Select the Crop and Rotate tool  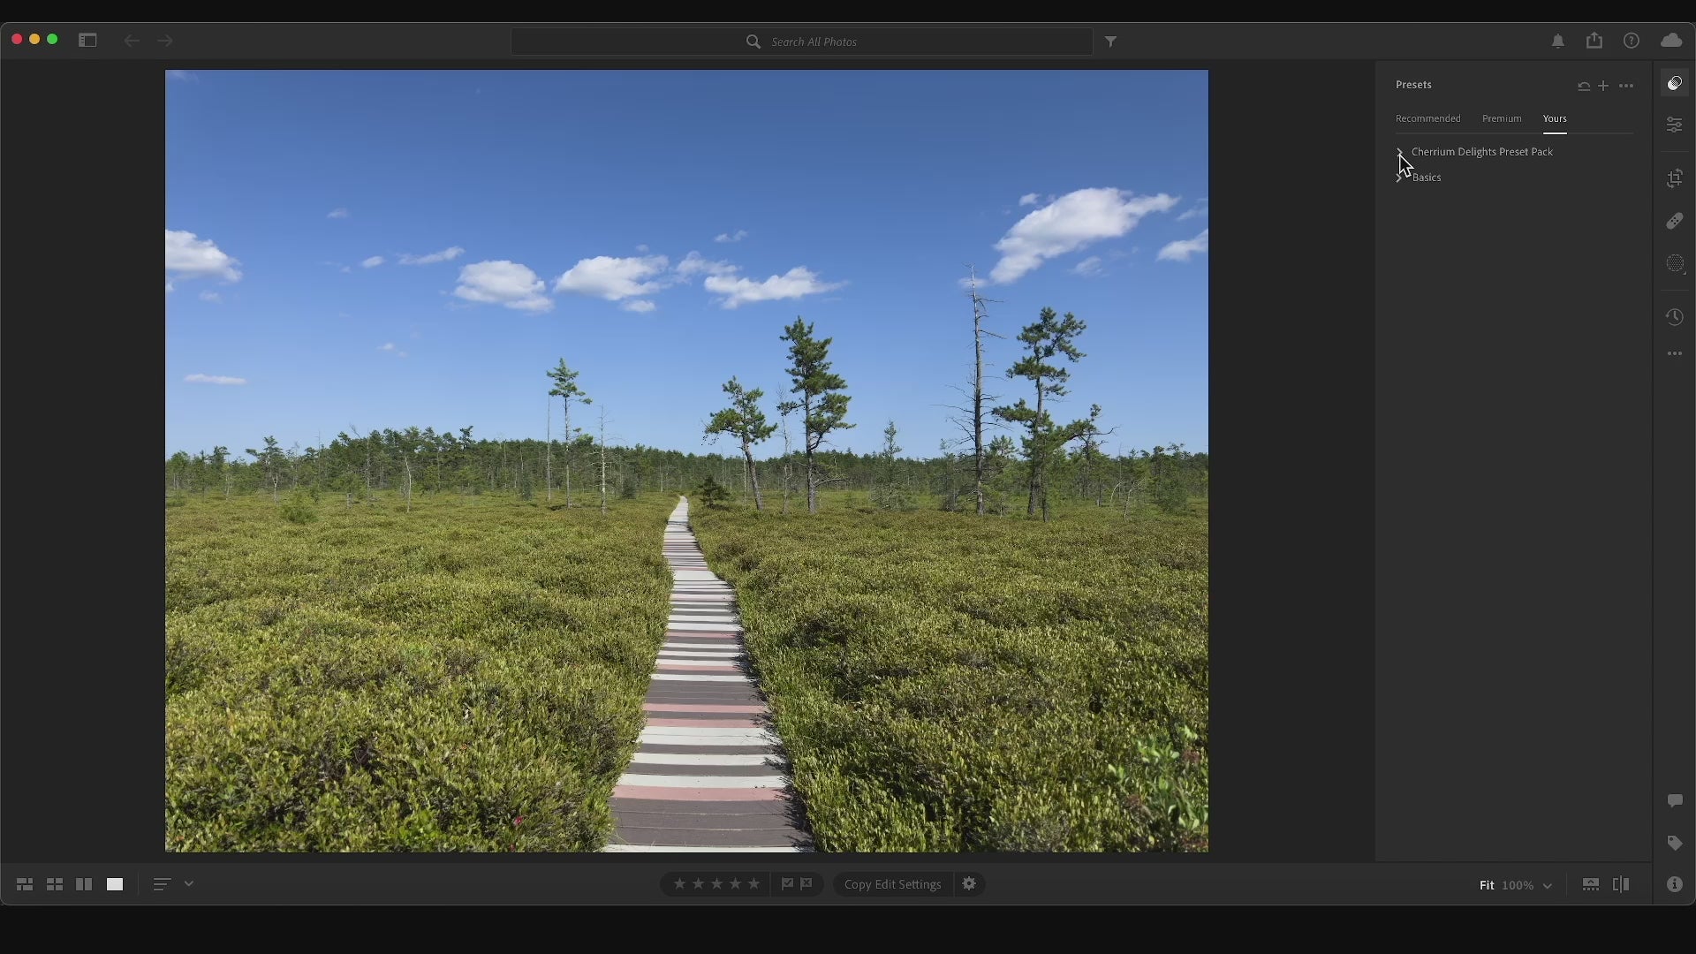(x=1674, y=178)
